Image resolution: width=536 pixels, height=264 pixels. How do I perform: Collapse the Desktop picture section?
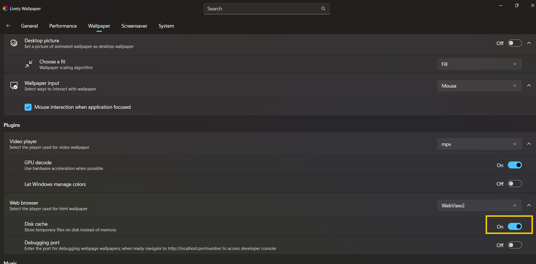point(529,43)
